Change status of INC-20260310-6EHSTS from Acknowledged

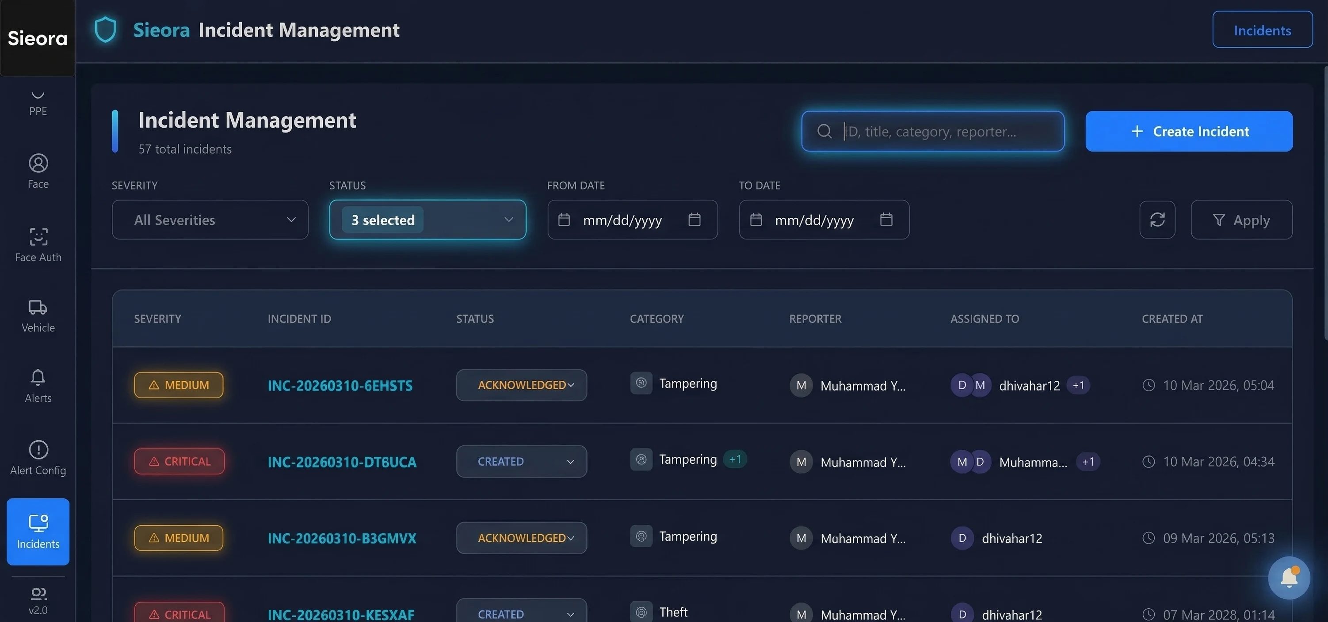(x=521, y=385)
